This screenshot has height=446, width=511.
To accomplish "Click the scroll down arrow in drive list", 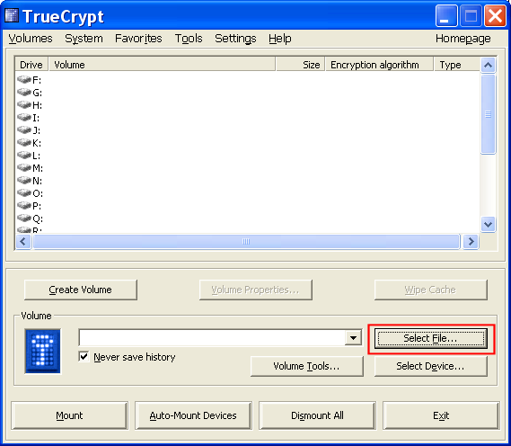I will tap(488, 224).
